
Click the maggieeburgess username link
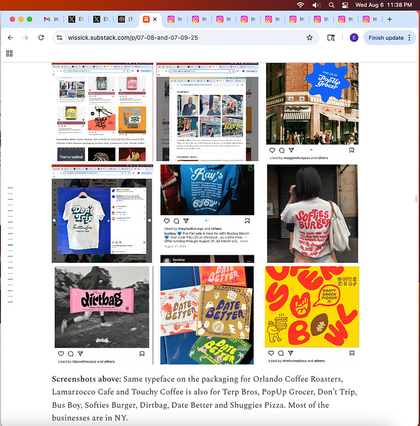[297, 158]
